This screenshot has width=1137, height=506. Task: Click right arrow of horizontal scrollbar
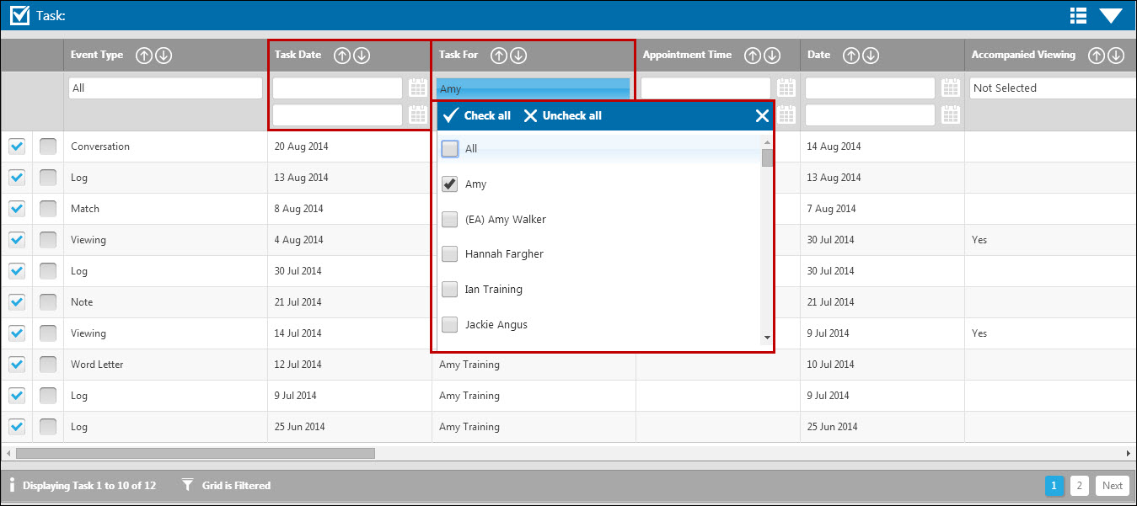point(1128,454)
